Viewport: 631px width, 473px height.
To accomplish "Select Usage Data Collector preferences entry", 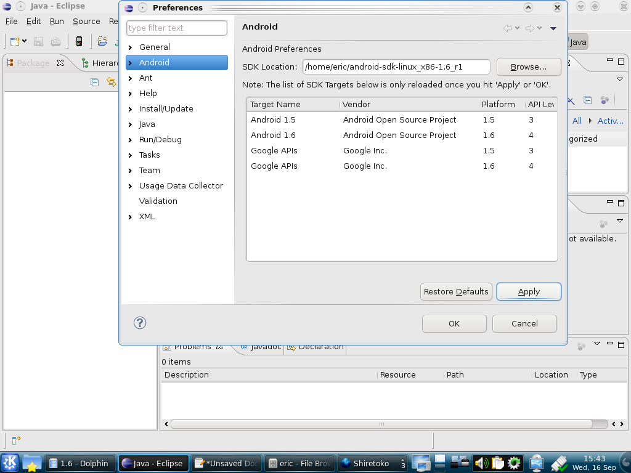I will point(181,185).
